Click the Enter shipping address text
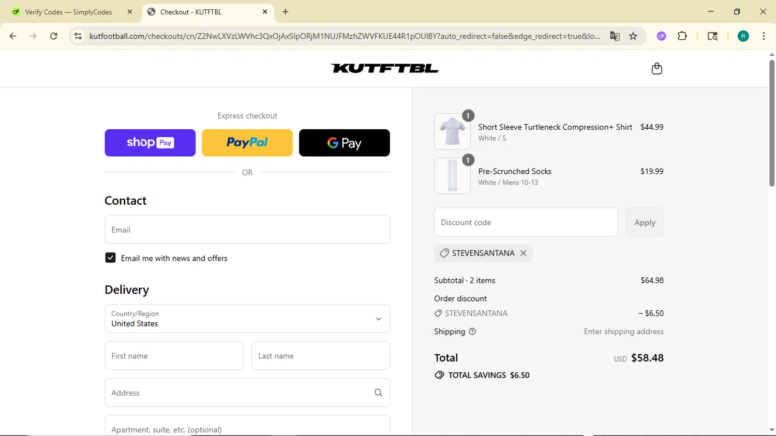 pos(623,332)
